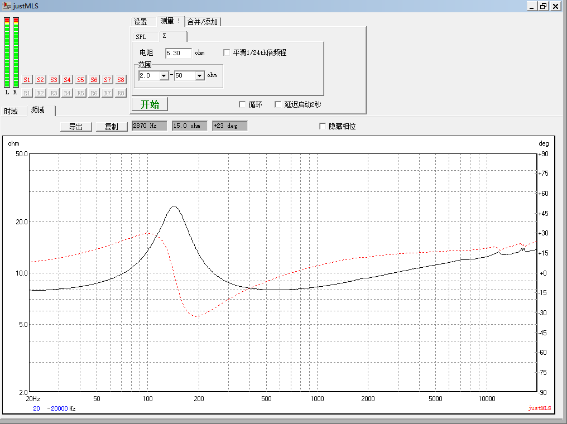Select the R4 recall button
This screenshot has height=424, width=567.
(67, 93)
